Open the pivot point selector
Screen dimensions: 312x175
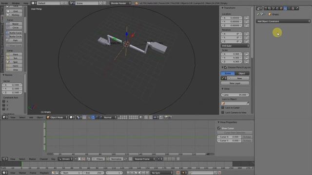[79, 117]
